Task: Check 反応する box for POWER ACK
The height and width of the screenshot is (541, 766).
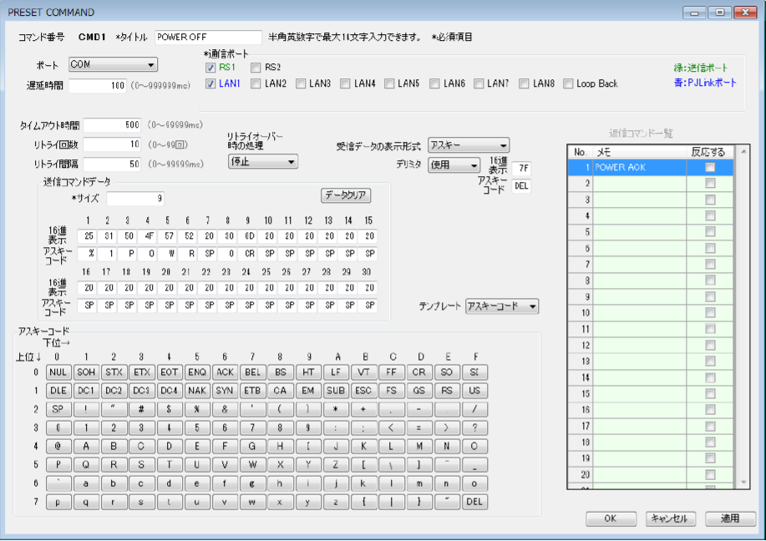Action: point(709,168)
